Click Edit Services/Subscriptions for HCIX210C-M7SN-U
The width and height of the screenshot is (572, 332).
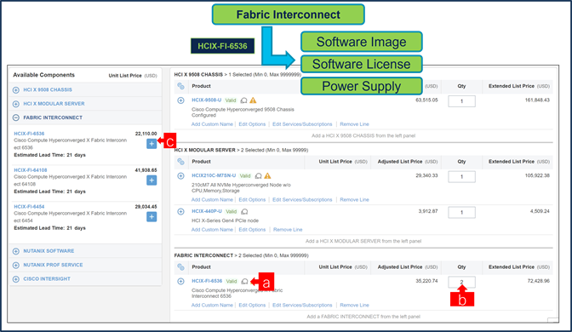302,199
